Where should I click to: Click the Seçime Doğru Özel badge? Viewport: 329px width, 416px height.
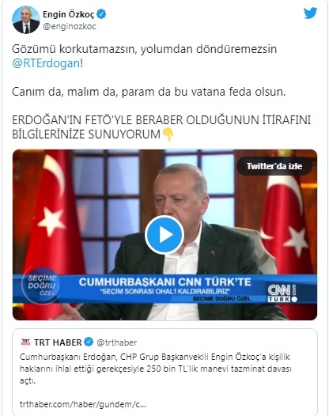tap(41, 286)
